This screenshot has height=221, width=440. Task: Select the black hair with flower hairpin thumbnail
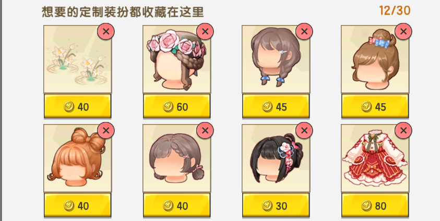[x=276, y=158]
